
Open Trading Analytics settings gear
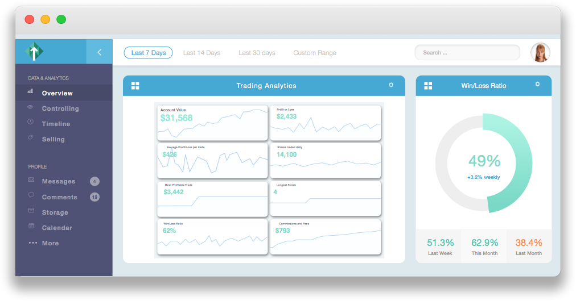391,85
